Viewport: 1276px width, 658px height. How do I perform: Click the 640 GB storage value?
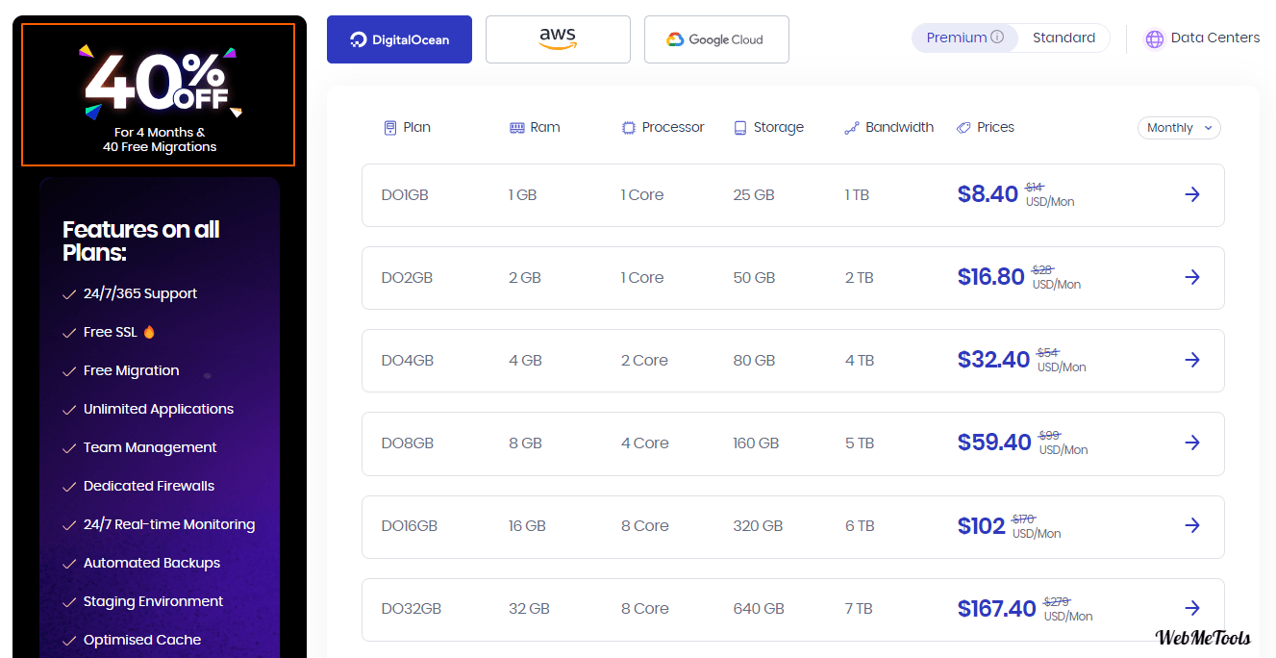[759, 609]
